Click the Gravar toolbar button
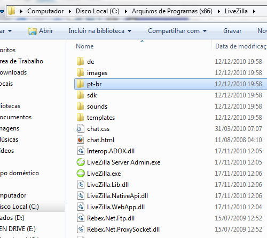Image resolution: width=267 pixels, height=238 pixels. (232, 31)
